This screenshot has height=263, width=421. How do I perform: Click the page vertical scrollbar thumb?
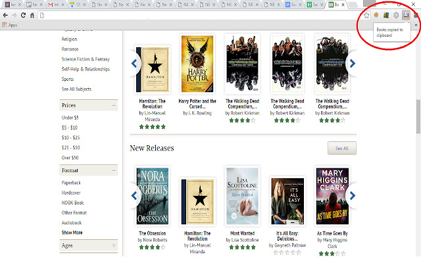(x=418, y=116)
